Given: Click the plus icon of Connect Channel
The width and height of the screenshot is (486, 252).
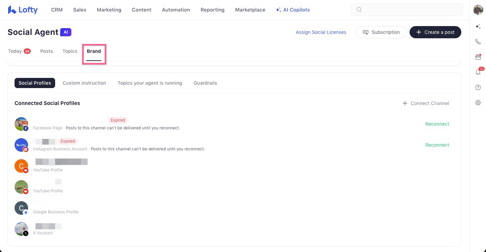Looking at the screenshot, I should [405, 103].
